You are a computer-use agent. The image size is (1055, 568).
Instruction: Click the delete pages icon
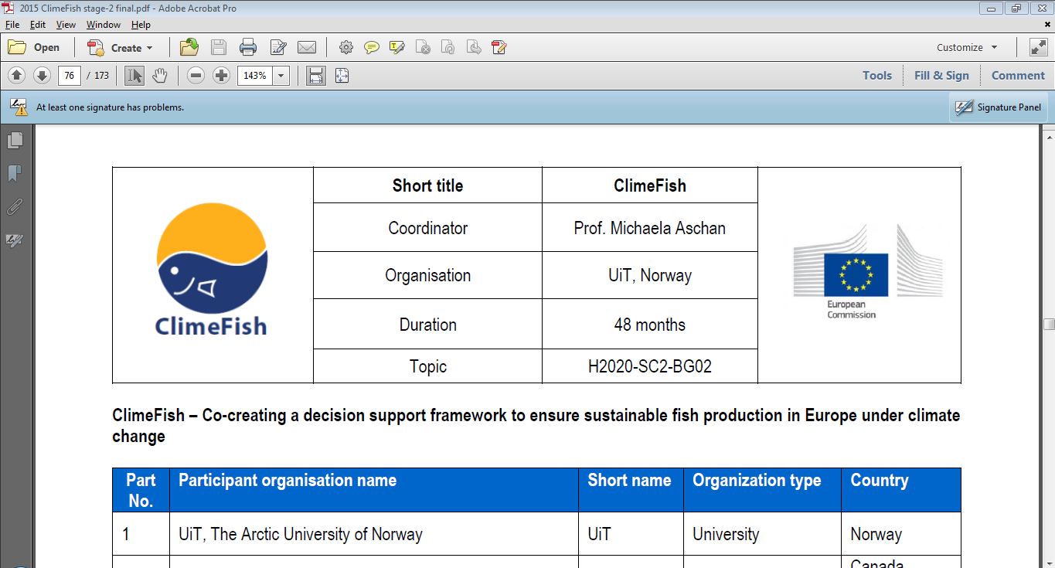tap(423, 47)
